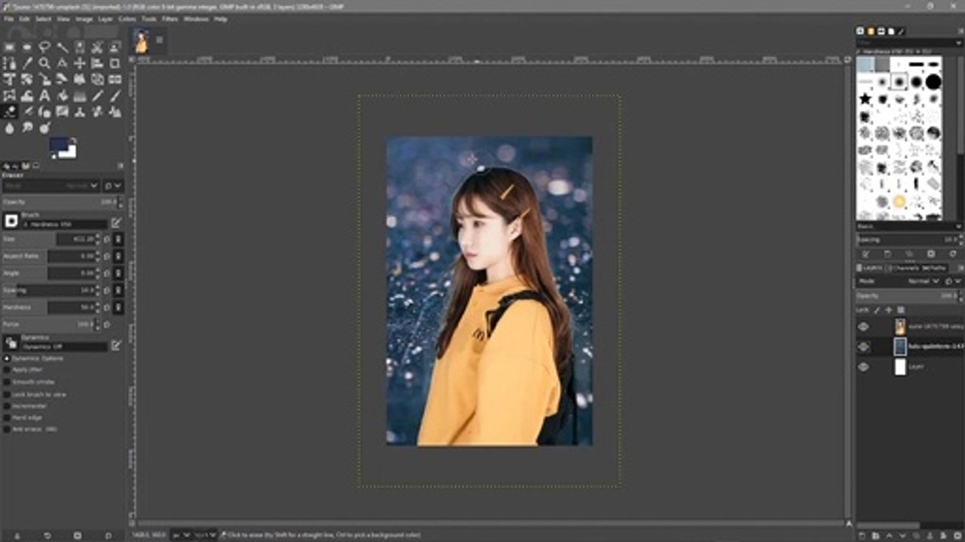
Task: Select the Pencil tool
Action: (x=97, y=96)
